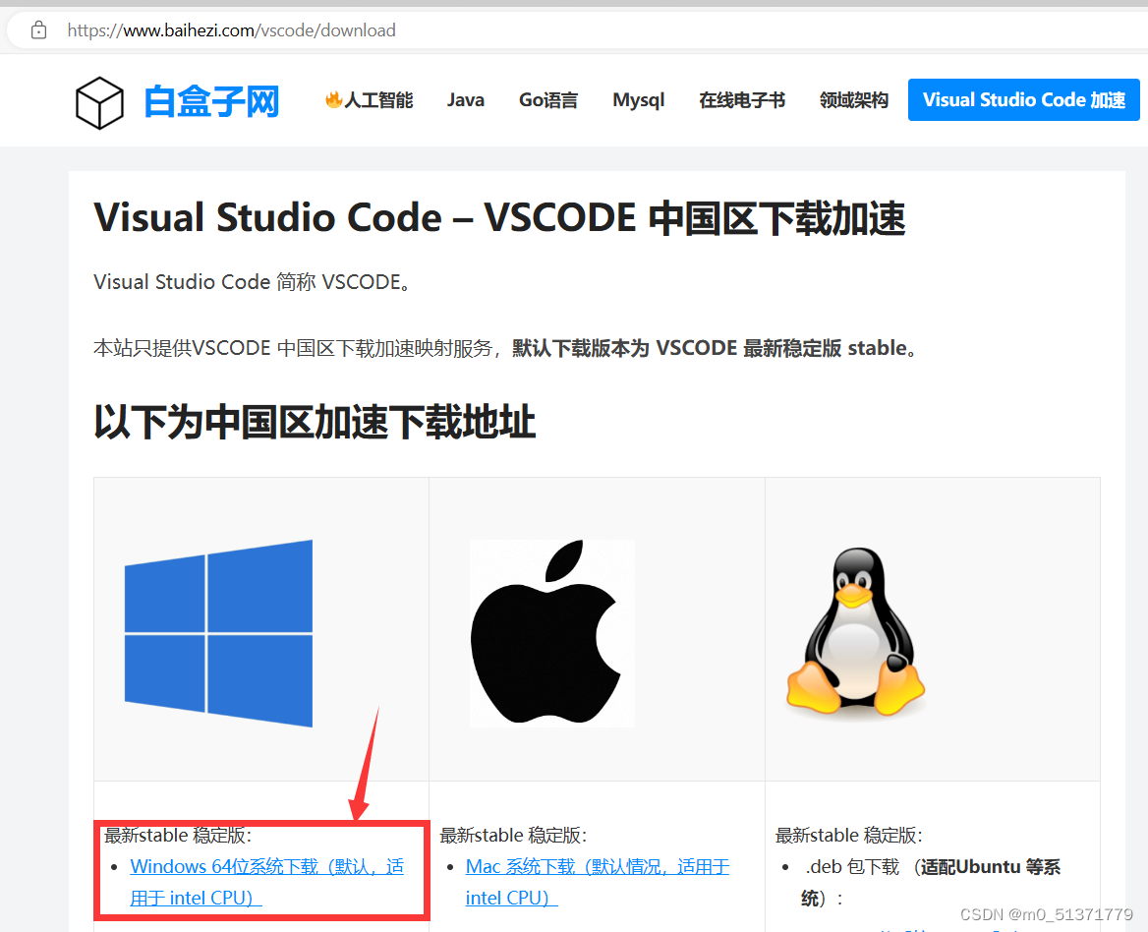Click the lock icon in the address bar

(38, 30)
